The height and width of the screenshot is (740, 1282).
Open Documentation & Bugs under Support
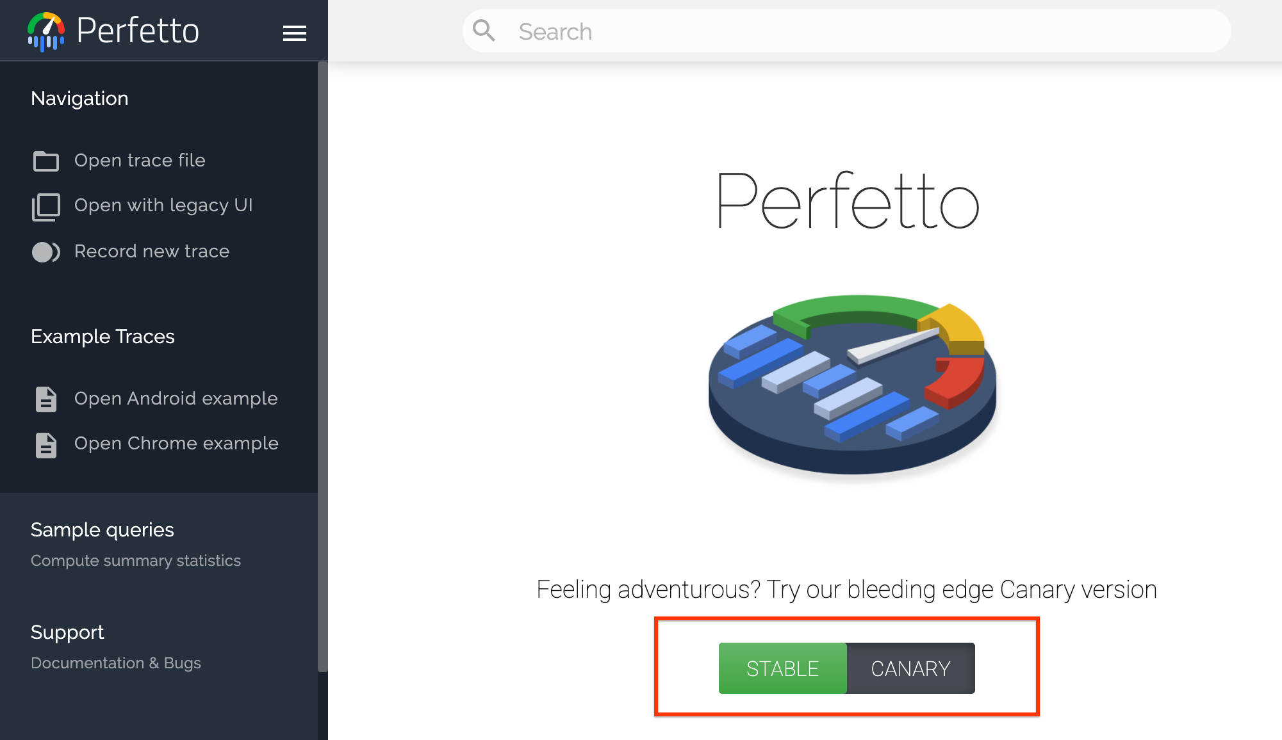coord(115,663)
